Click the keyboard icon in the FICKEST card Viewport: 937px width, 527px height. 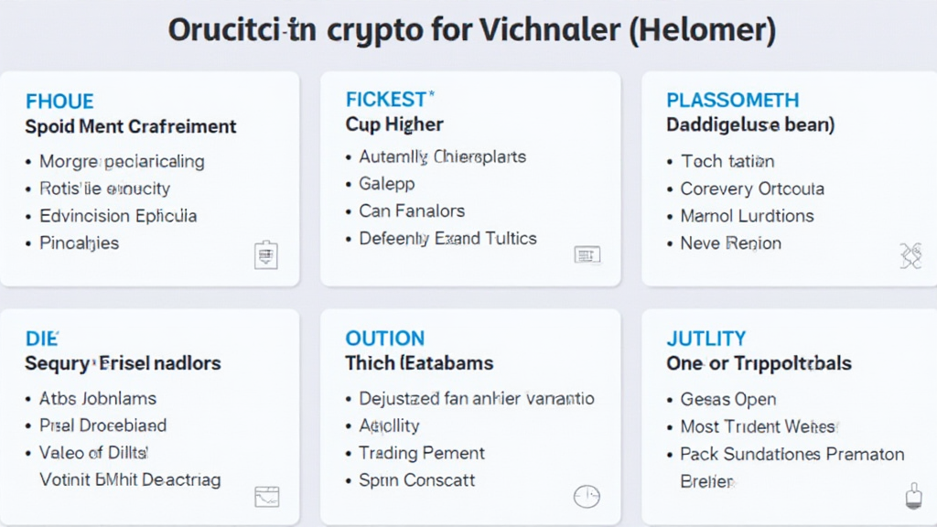tap(587, 254)
